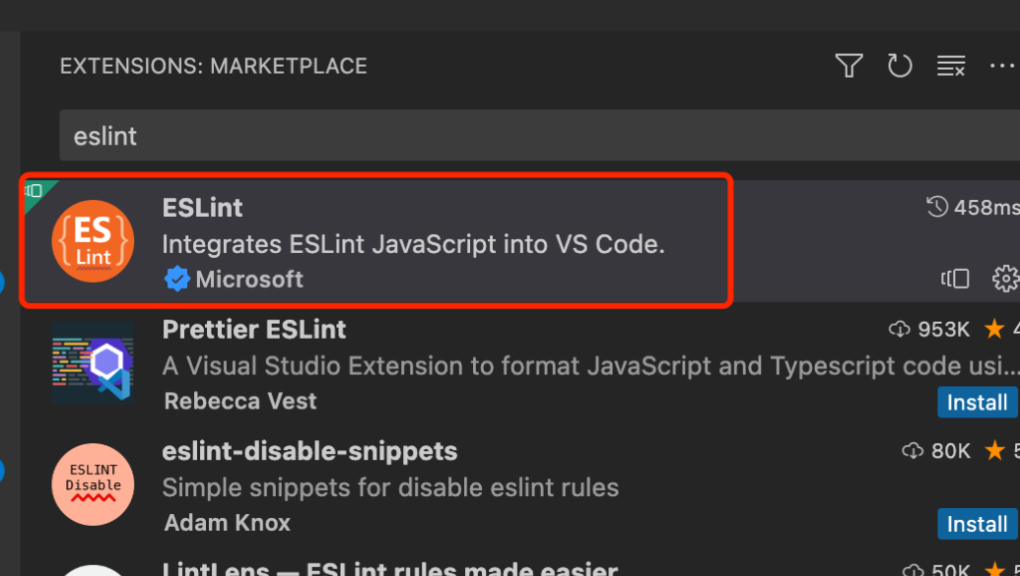Select the ESLint extension title
The width and height of the screenshot is (1020, 576).
click(202, 208)
